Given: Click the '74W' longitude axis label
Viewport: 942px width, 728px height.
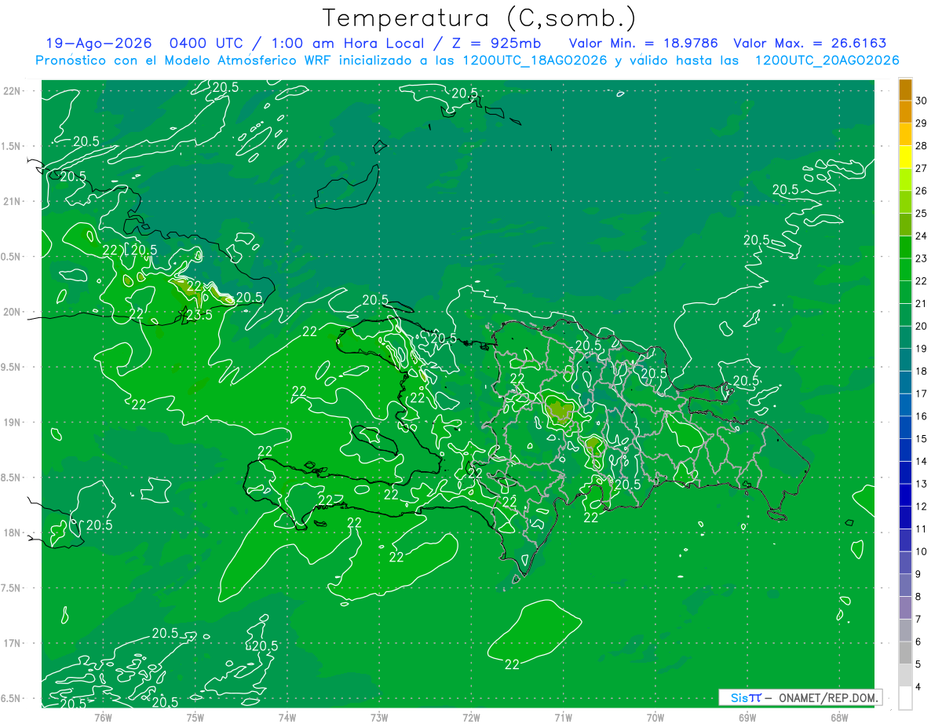Looking at the screenshot, I should 287,717.
